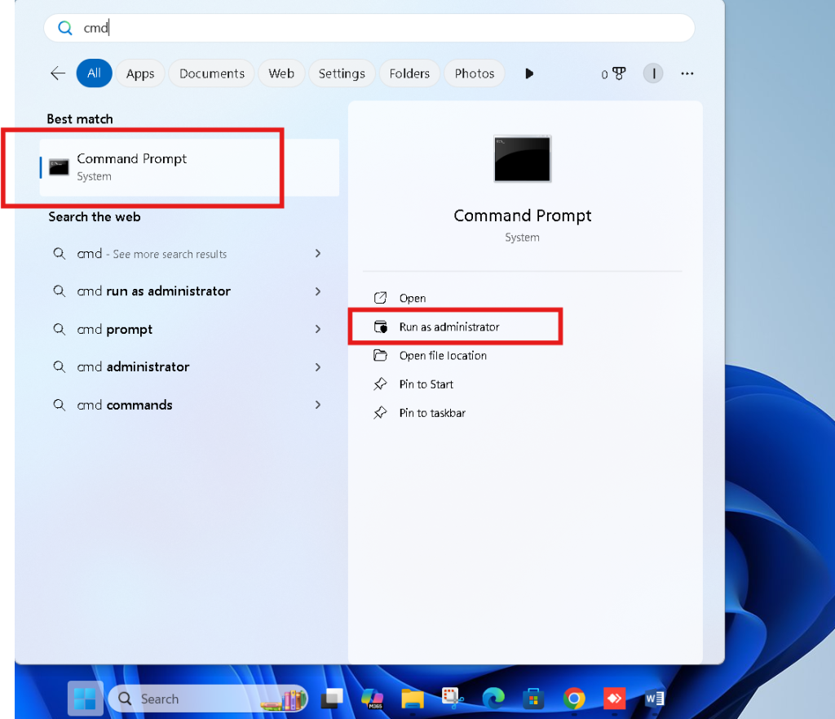This screenshot has height=719, width=835.
Task: Click the search highlights play arrow
Action: coord(529,73)
